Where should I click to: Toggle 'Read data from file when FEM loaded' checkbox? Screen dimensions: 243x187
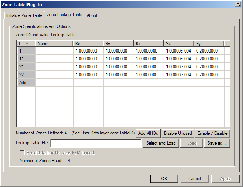pyautogui.click(x=22, y=153)
